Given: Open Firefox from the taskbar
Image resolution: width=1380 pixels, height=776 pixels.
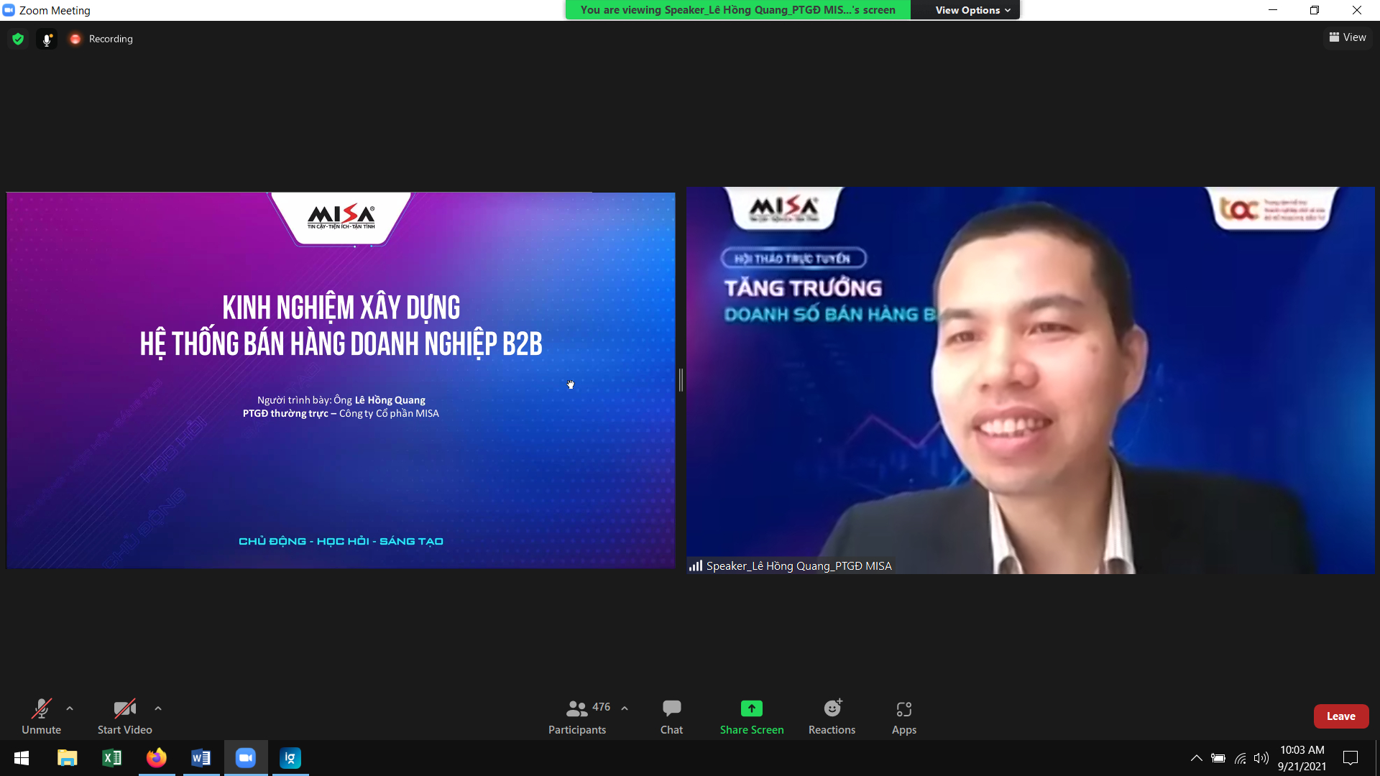Looking at the screenshot, I should (156, 758).
